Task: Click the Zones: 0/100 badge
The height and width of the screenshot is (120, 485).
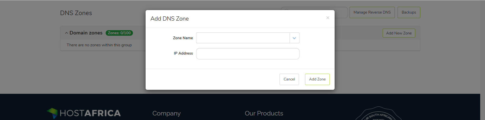Action: tap(119, 33)
